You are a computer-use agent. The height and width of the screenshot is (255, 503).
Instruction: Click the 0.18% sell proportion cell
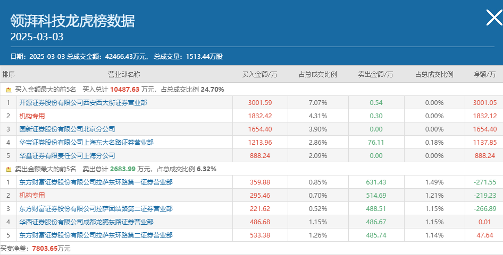[434, 143]
